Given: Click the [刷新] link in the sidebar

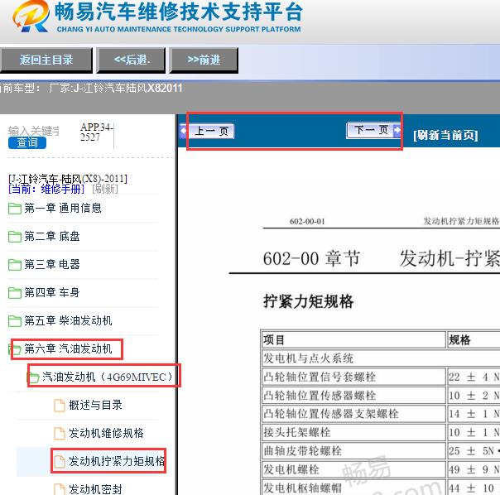Looking at the screenshot, I should tap(105, 189).
